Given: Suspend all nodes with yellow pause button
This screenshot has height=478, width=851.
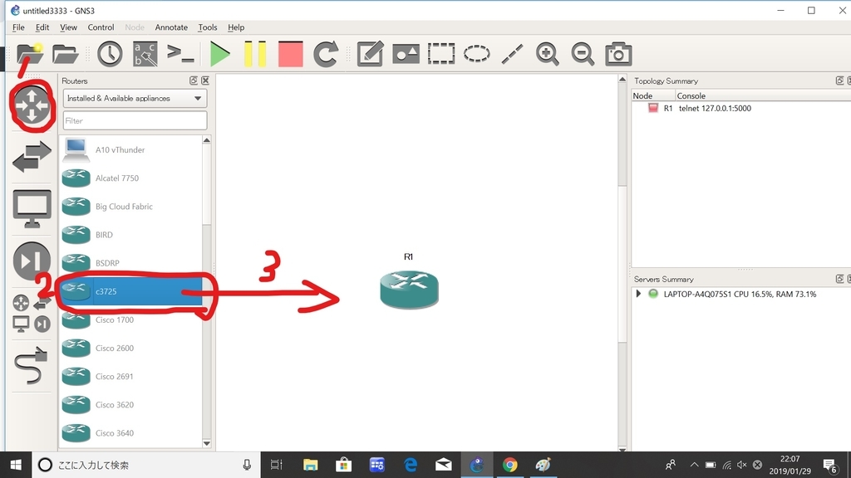Looking at the screenshot, I should pyautogui.click(x=255, y=54).
